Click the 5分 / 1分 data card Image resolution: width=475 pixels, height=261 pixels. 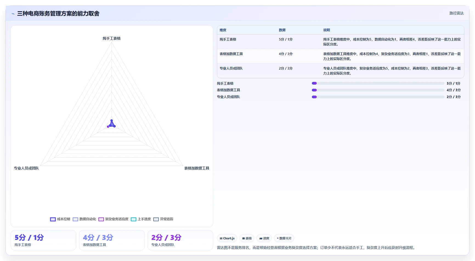click(43, 240)
